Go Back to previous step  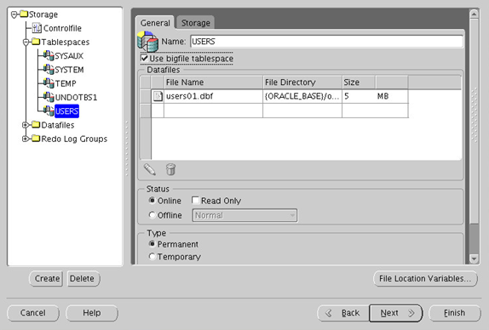[x=343, y=313]
